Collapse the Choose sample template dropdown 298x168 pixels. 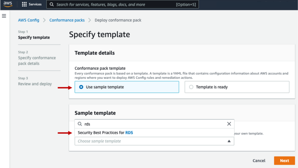(154, 141)
